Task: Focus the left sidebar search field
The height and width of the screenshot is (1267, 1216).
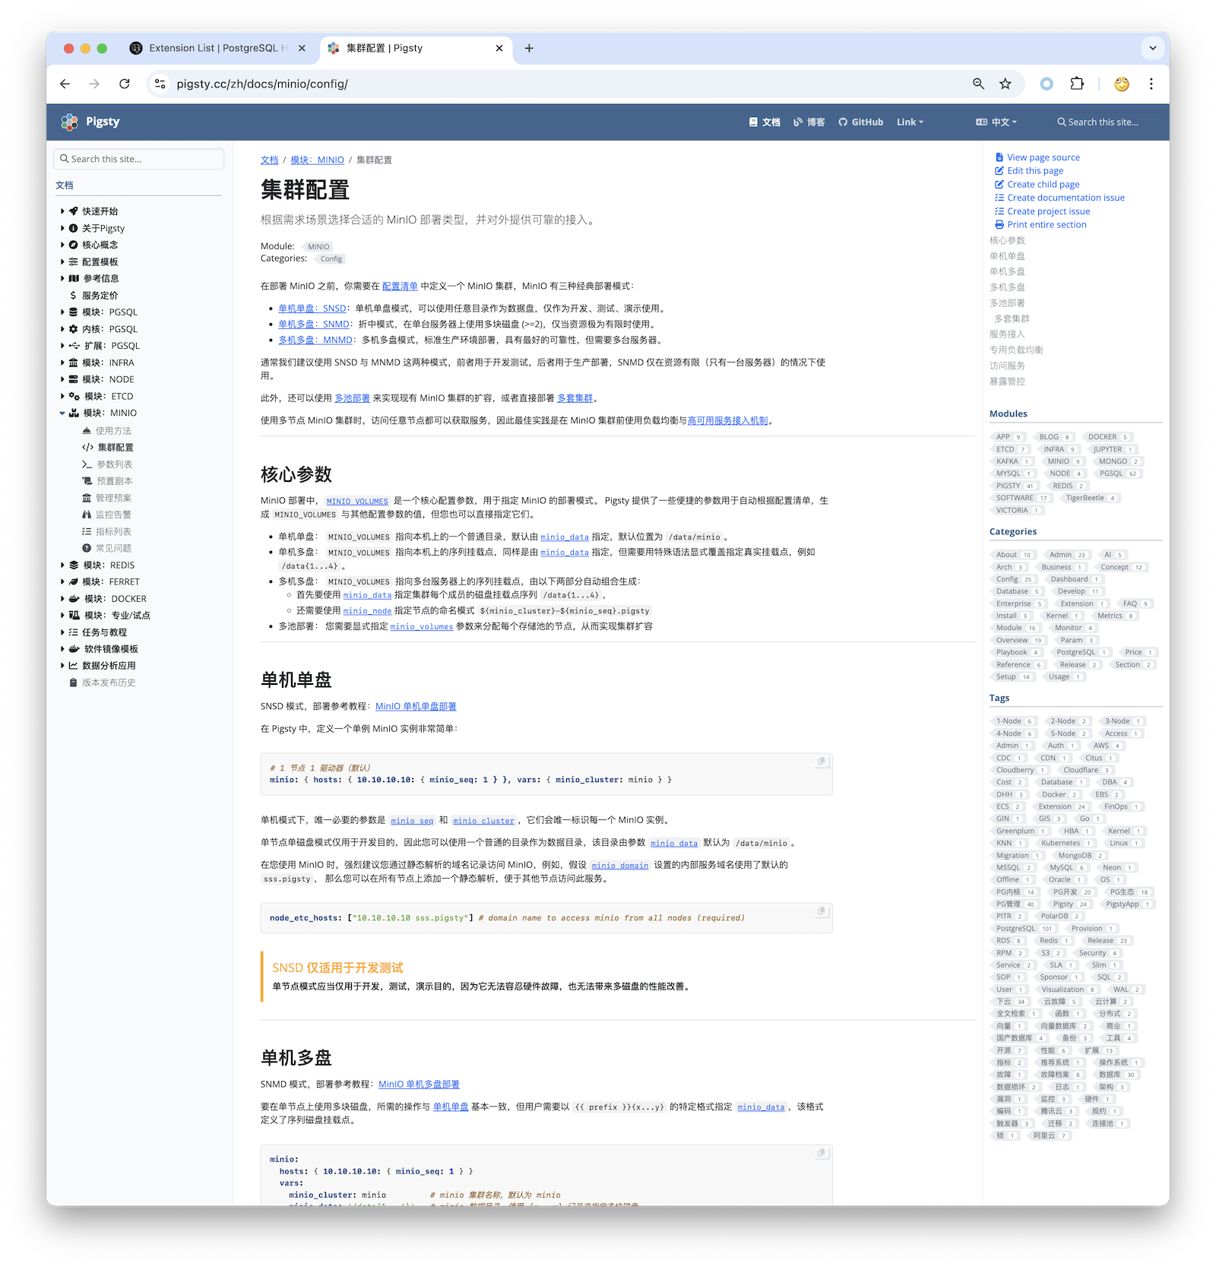Action: coord(141,159)
